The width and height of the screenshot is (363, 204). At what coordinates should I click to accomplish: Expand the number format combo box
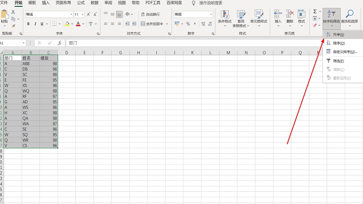211,15
